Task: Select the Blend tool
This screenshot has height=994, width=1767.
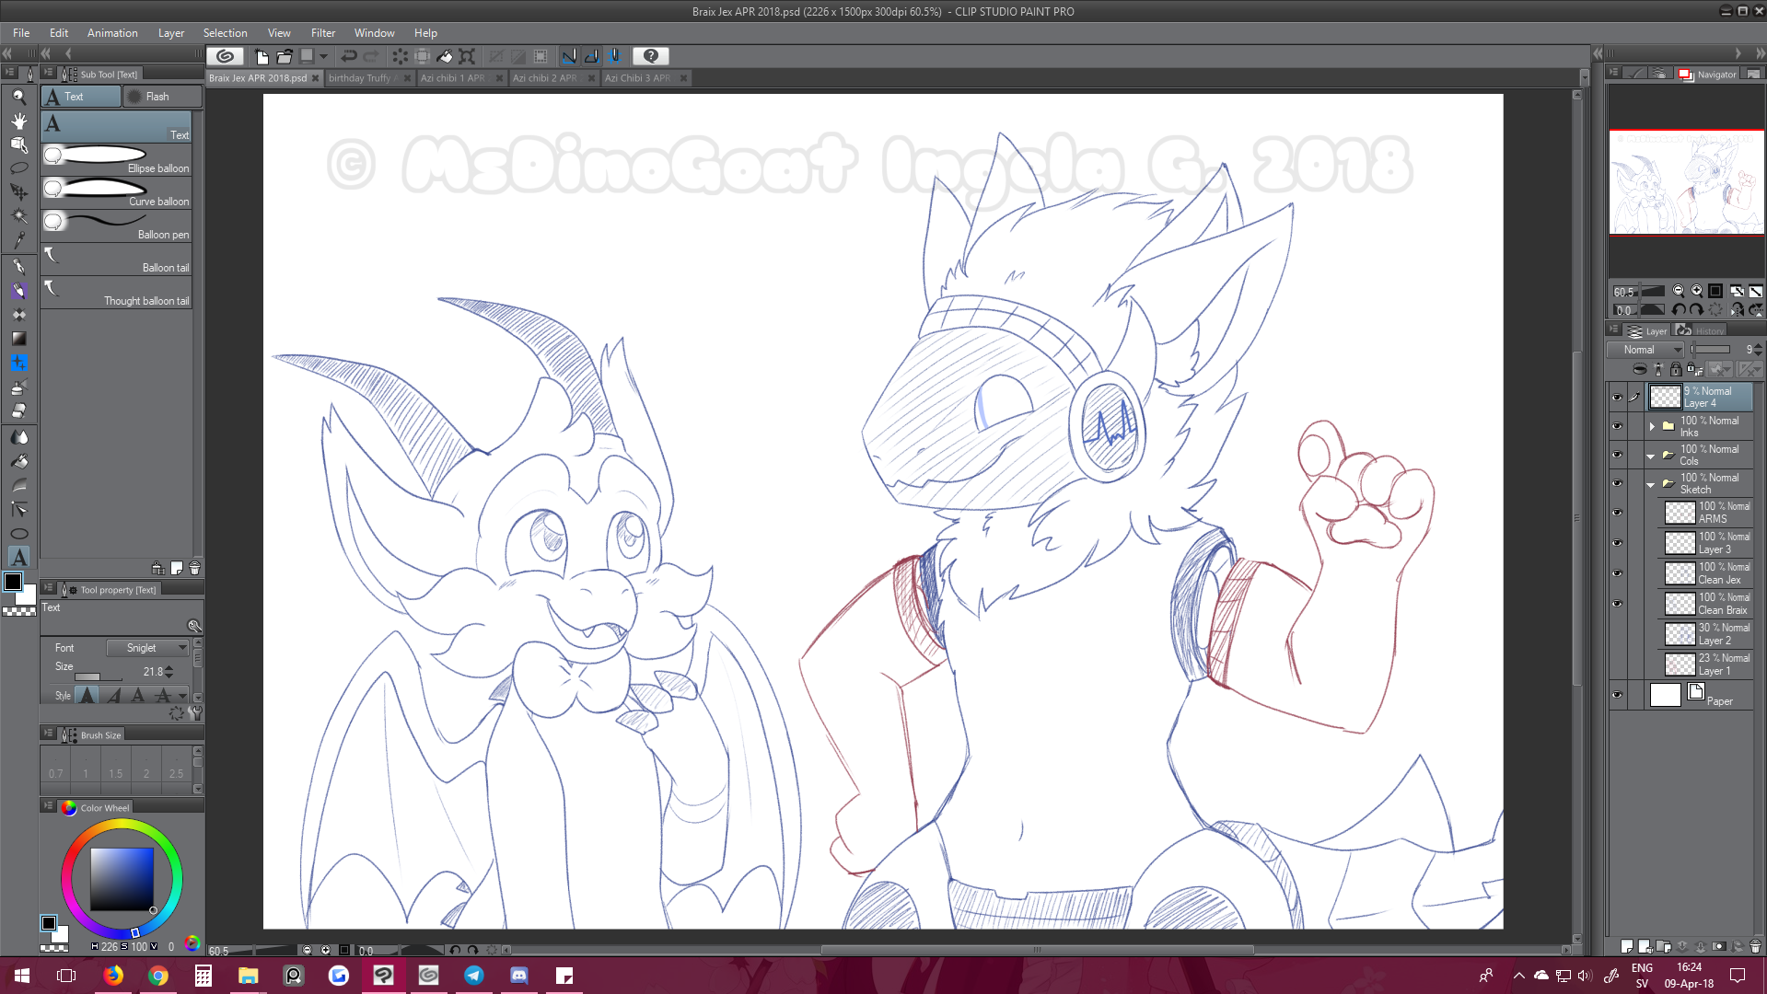Action: coord(18,437)
